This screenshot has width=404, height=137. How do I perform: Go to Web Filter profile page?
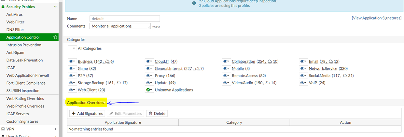tap(15, 22)
